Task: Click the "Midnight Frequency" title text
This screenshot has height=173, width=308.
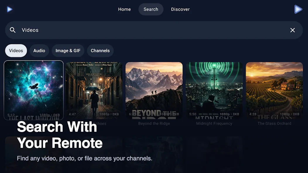Action: click(x=214, y=124)
